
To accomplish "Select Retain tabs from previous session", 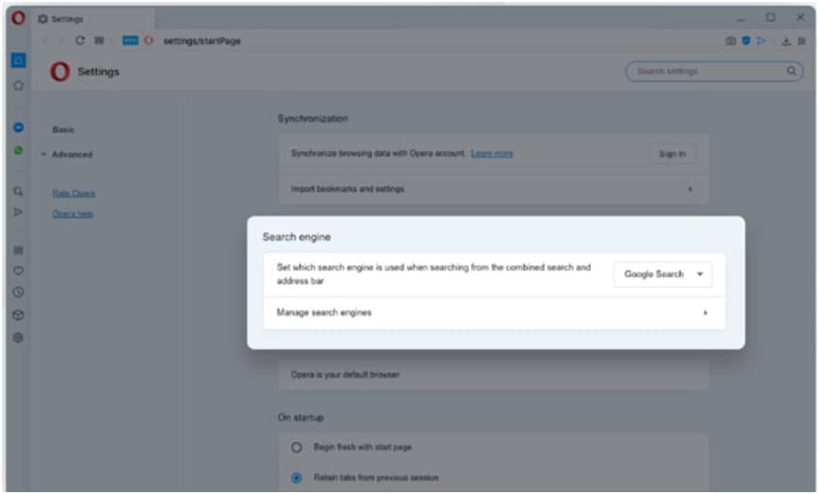I will tap(297, 477).
